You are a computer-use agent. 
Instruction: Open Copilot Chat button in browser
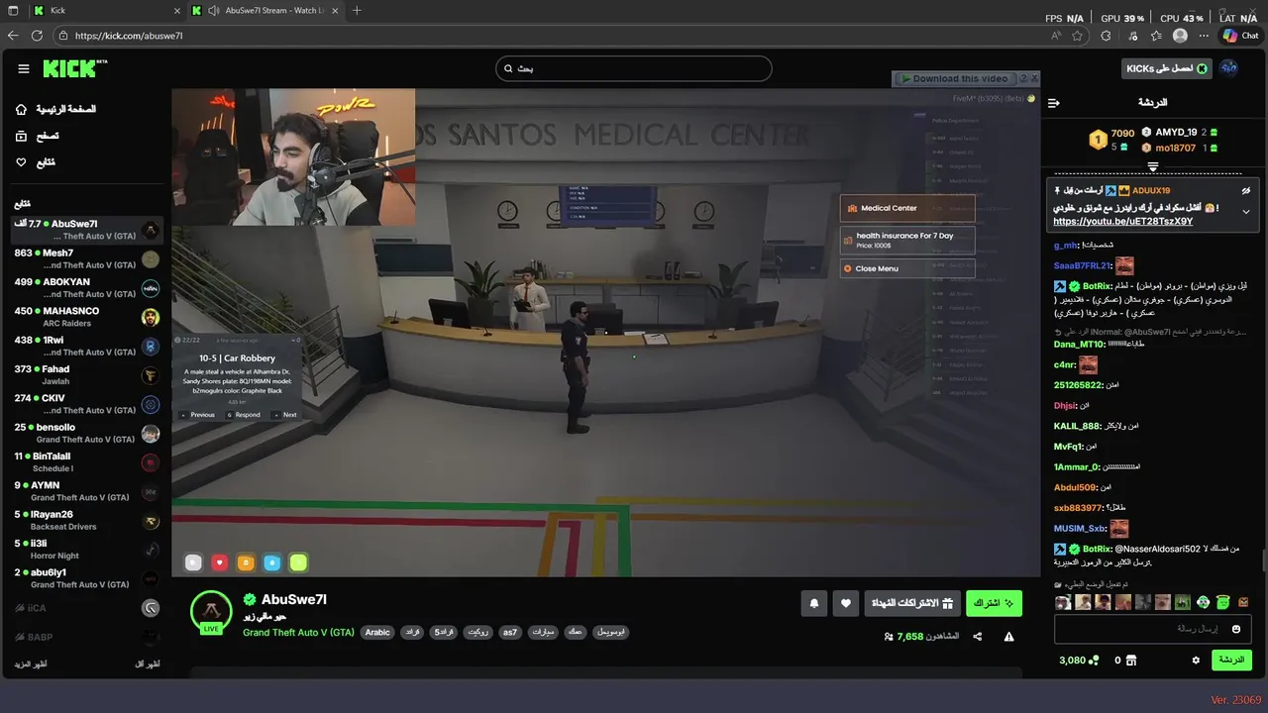[x=1240, y=35]
